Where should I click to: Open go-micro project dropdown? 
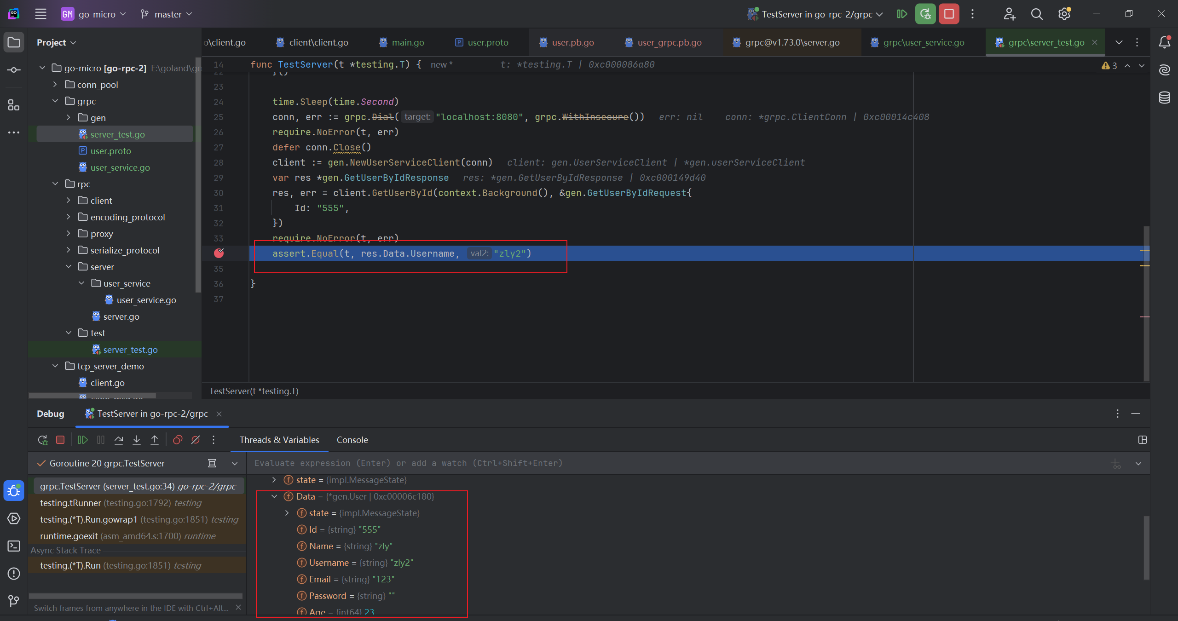tap(93, 14)
